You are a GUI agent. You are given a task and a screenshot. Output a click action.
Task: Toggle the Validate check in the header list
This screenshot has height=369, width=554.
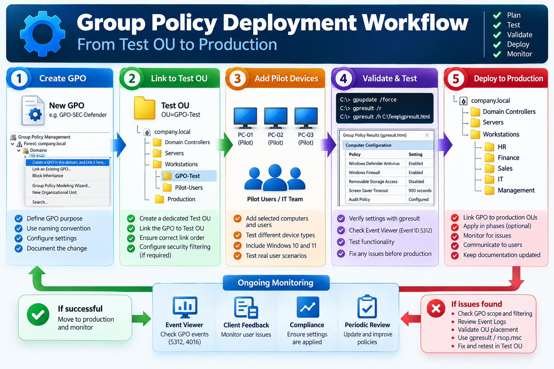[497, 35]
